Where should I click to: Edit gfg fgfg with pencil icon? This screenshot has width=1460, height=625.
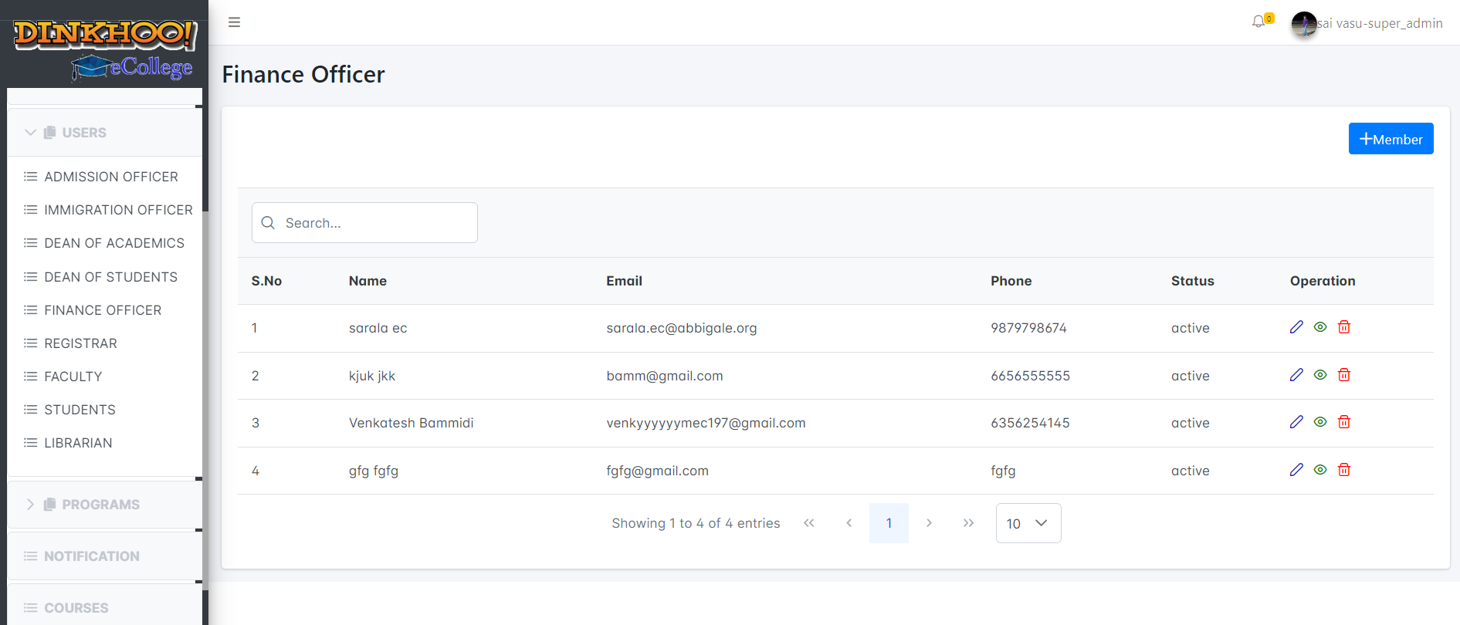pyautogui.click(x=1296, y=470)
